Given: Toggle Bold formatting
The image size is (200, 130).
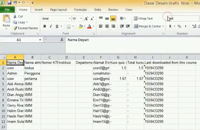Looking at the screenshot, I should [x=45, y=26].
